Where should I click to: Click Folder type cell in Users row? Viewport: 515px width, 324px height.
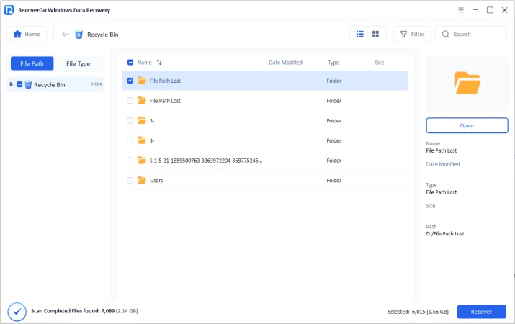coord(334,180)
